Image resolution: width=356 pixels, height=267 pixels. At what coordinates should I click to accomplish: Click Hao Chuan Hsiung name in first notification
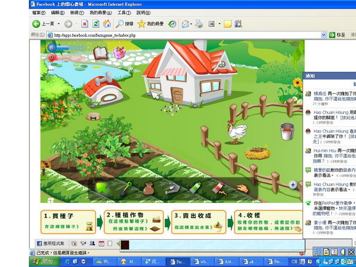tap(330, 112)
